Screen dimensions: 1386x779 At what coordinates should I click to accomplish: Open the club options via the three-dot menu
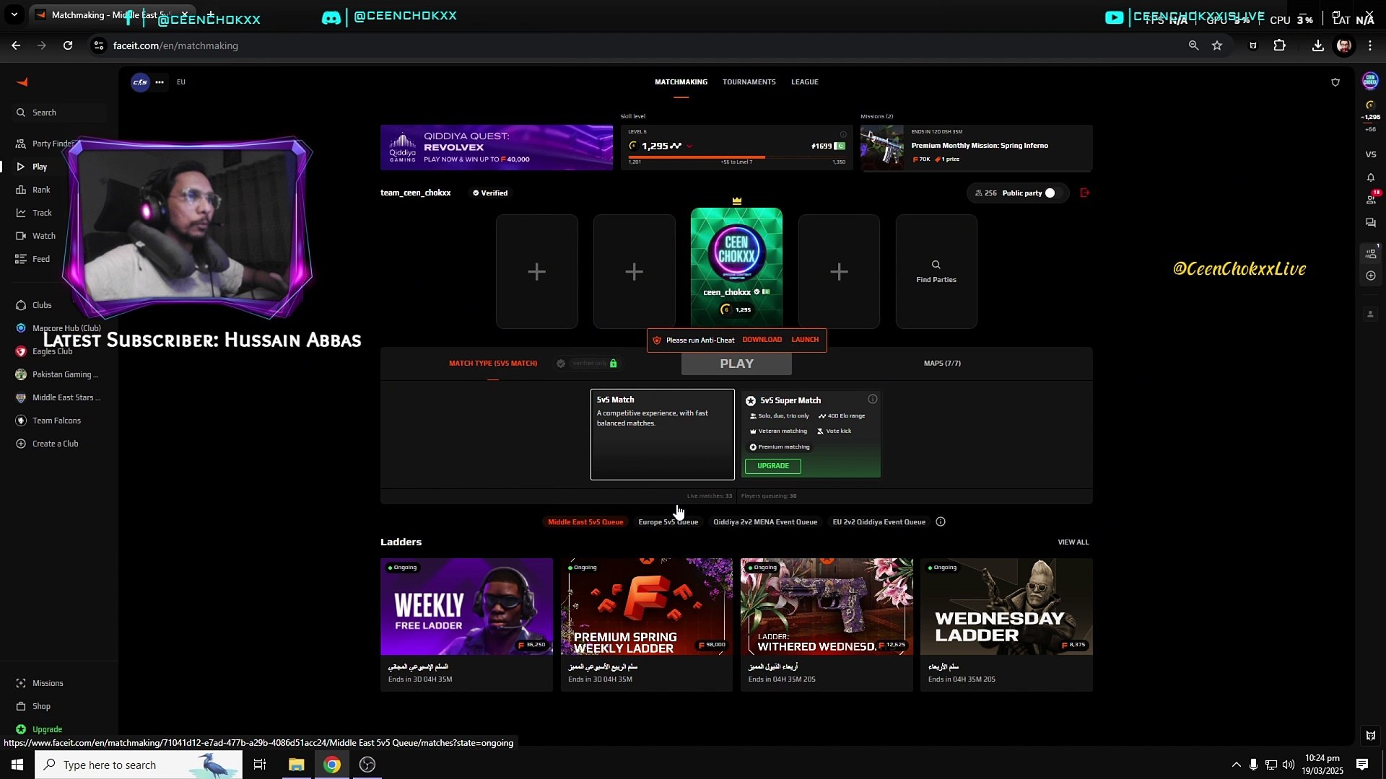click(159, 82)
